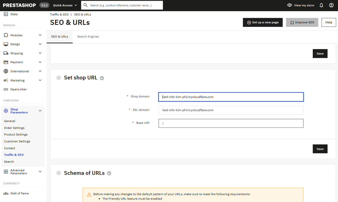Click the help icon next to Set shop URL
This screenshot has width=338, height=202.
[102, 78]
